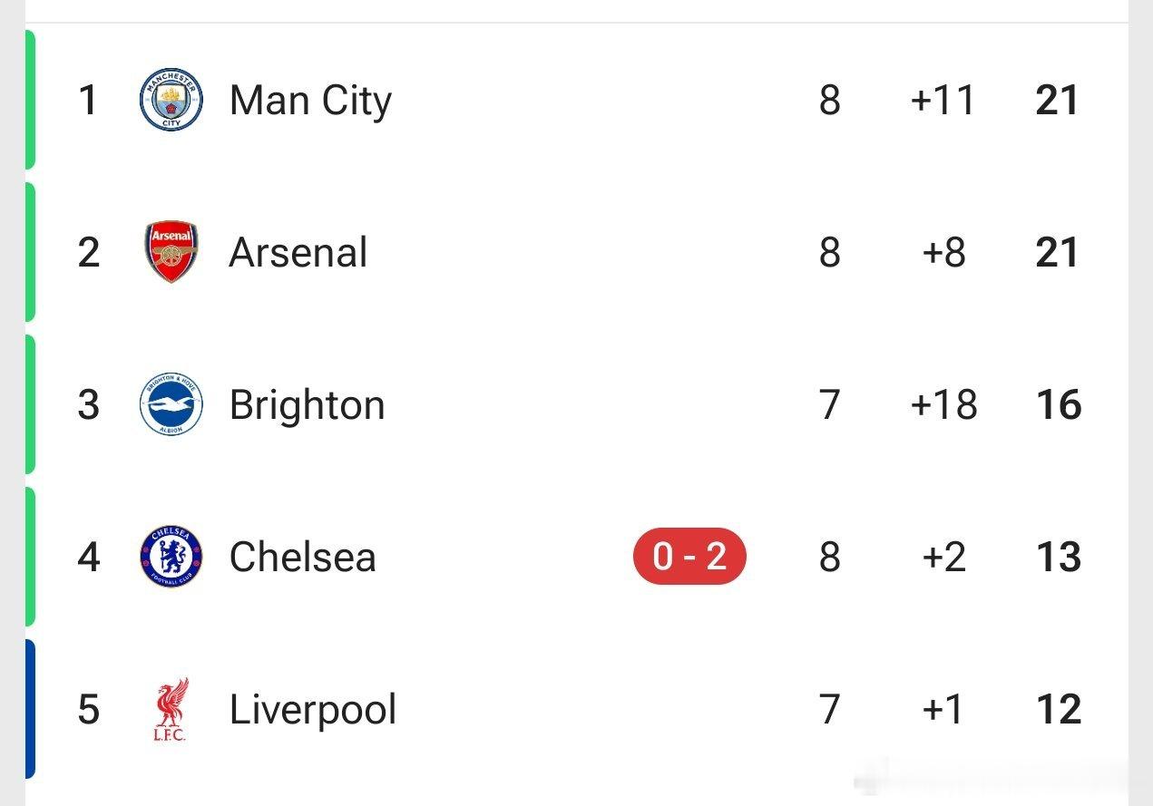The image size is (1153, 806).
Task: Open the Man City team name
Action: click(x=310, y=101)
